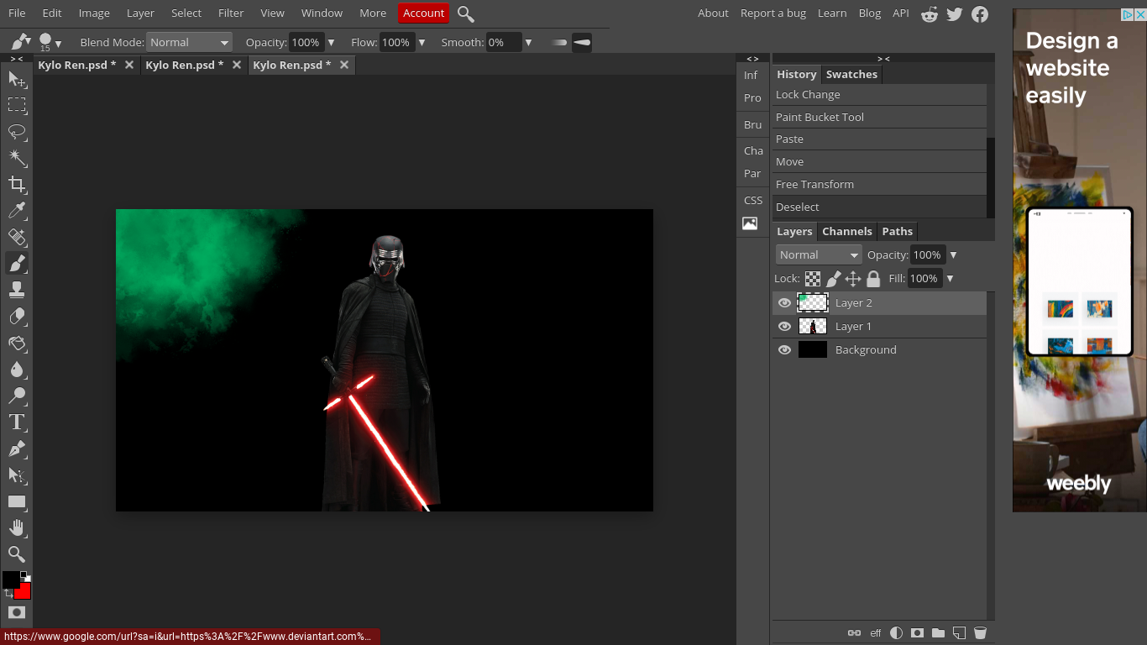Open brush Opacity slider arrow in options bar
The height and width of the screenshot is (645, 1147).
click(331, 42)
